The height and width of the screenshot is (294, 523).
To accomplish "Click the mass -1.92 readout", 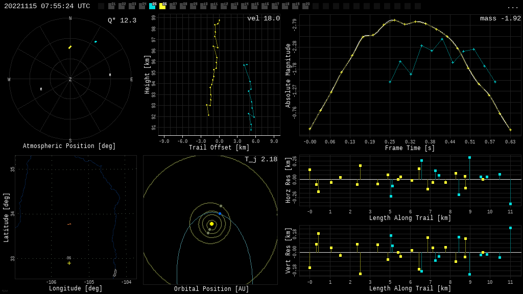I will click(x=500, y=18).
